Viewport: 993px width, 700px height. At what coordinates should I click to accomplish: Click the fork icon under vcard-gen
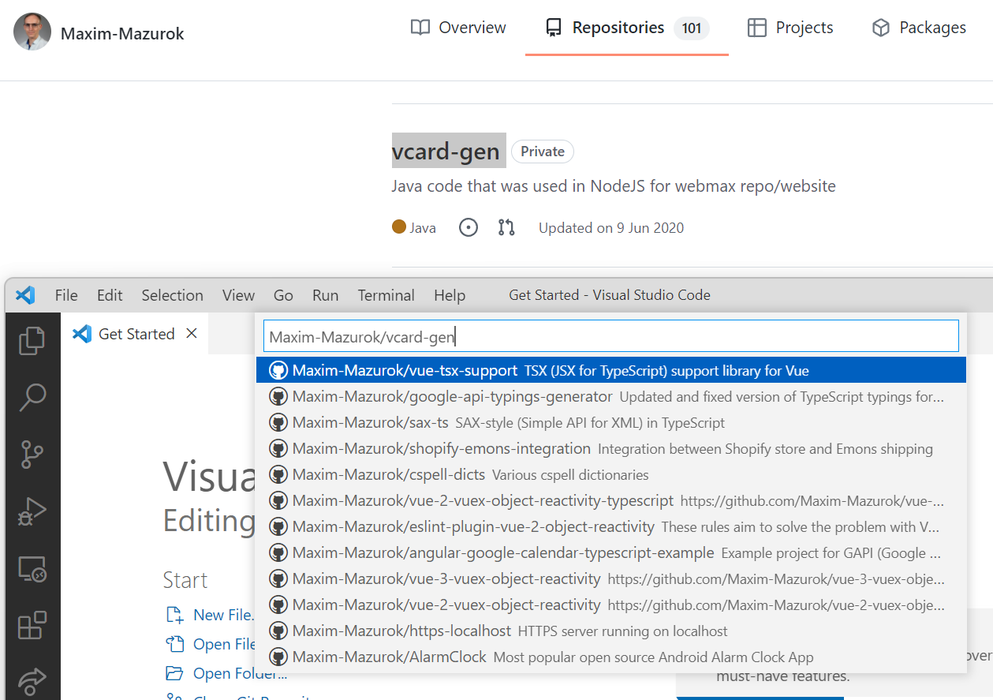pos(506,227)
